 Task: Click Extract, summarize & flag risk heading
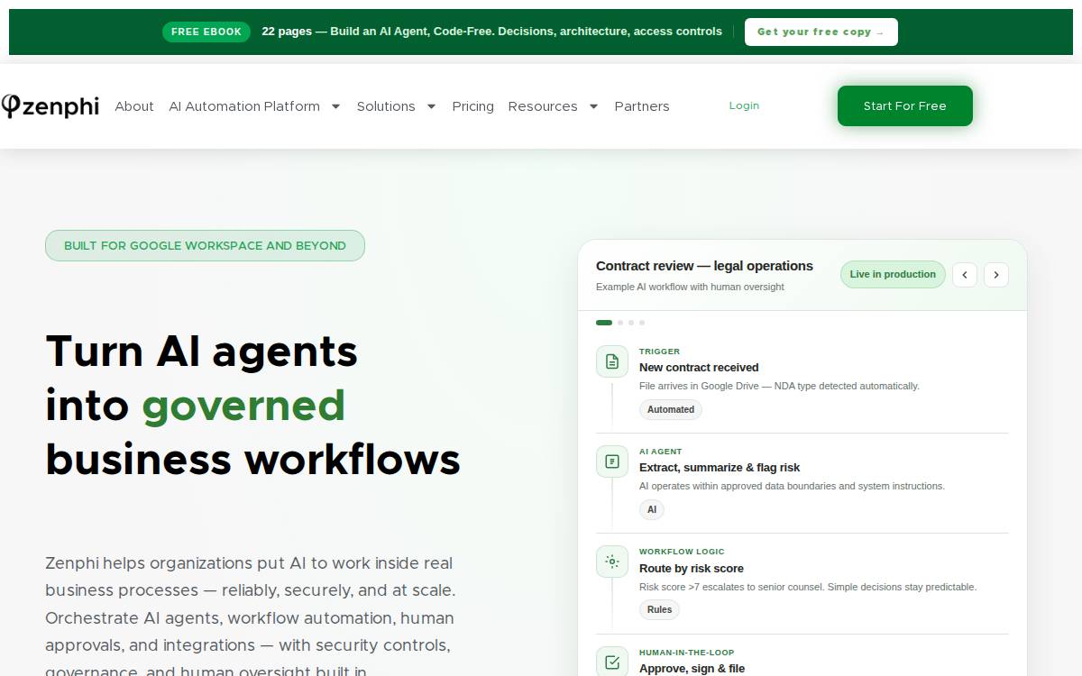[x=720, y=468]
